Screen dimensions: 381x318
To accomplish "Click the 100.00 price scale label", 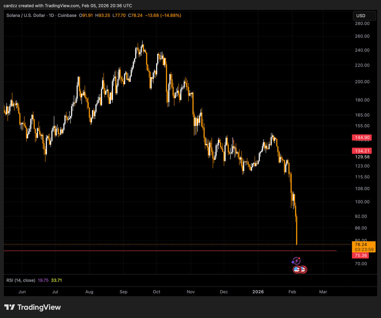I will pyautogui.click(x=362, y=202).
